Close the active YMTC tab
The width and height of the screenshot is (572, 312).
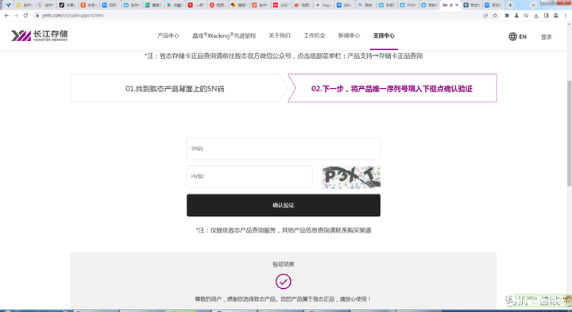pos(457,5)
